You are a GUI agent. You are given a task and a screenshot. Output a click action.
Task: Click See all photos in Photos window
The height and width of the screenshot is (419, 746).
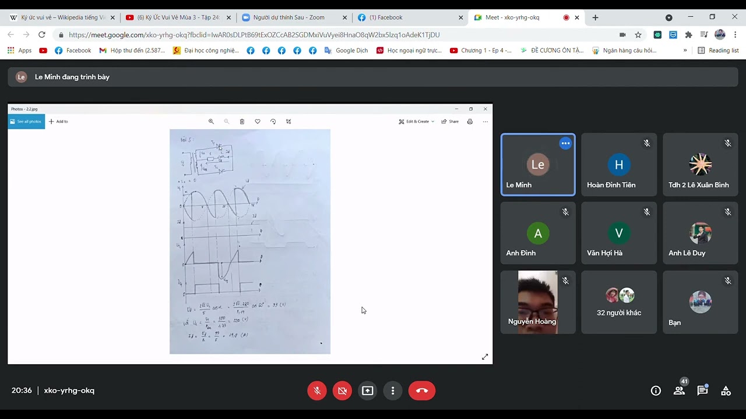click(x=26, y=122)
